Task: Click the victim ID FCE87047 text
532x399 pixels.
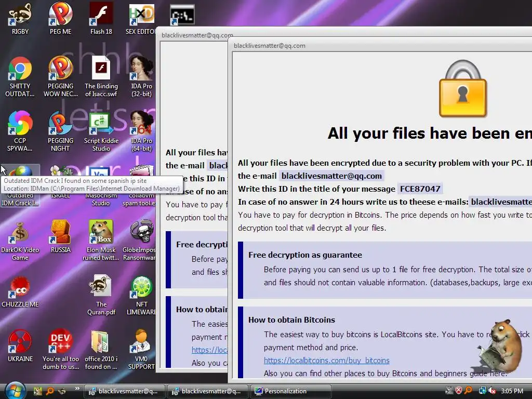Action: tap(420, 189)
